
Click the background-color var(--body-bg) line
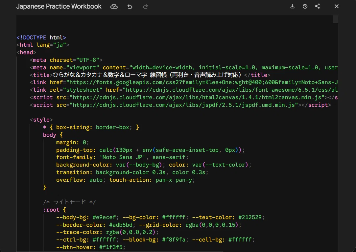[154, 165]
